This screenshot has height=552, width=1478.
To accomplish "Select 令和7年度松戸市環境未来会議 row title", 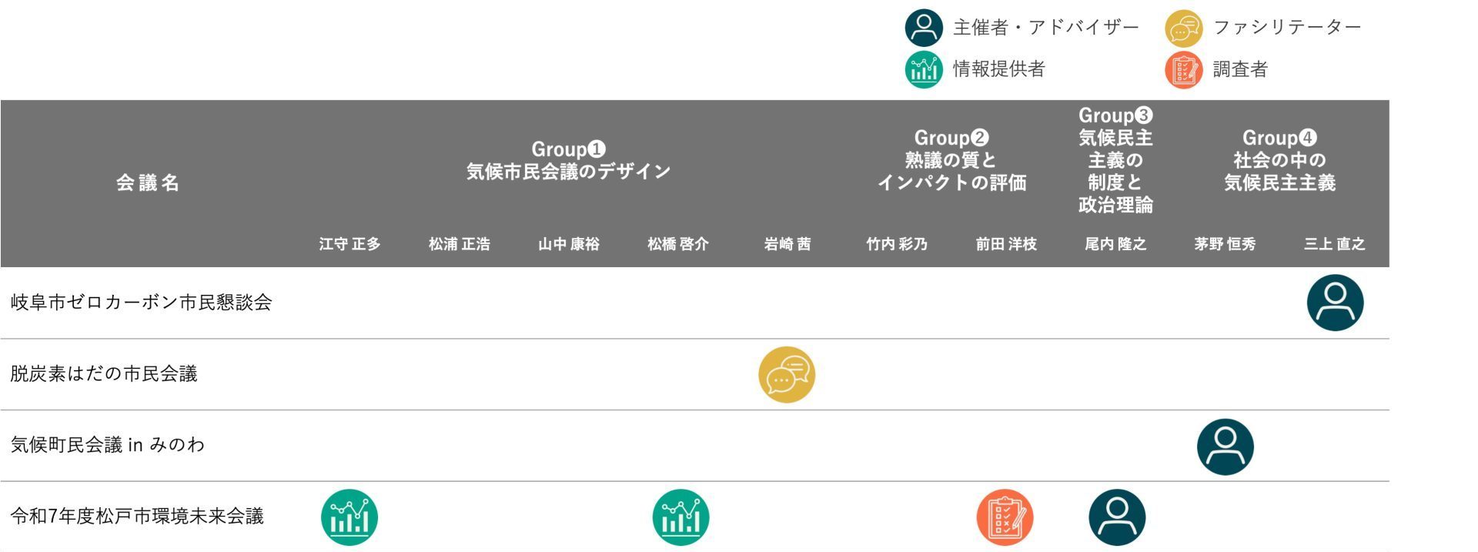I will pos(137,516).
